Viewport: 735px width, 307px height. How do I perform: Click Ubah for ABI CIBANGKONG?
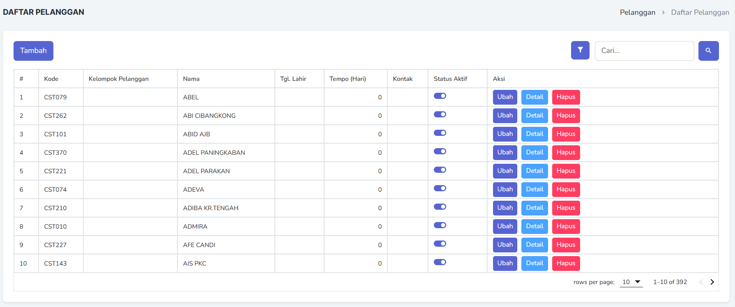tap(505, 115)
